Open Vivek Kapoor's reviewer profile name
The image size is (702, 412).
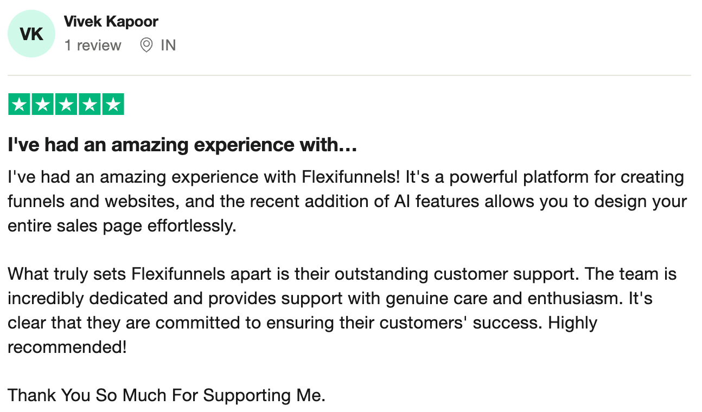click(x=111, y=22)
